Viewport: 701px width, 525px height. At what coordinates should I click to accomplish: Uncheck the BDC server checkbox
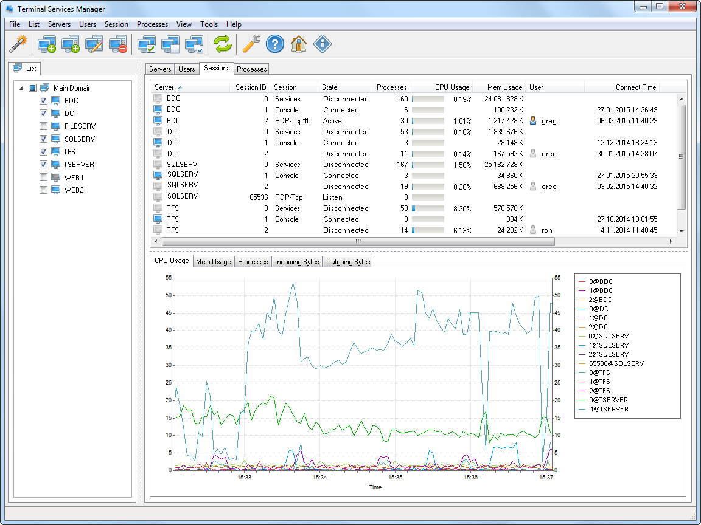pyautogui.click(x=43, y=101)
